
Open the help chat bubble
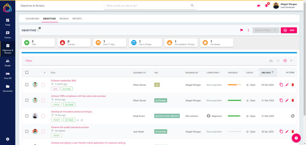(296, 138)
